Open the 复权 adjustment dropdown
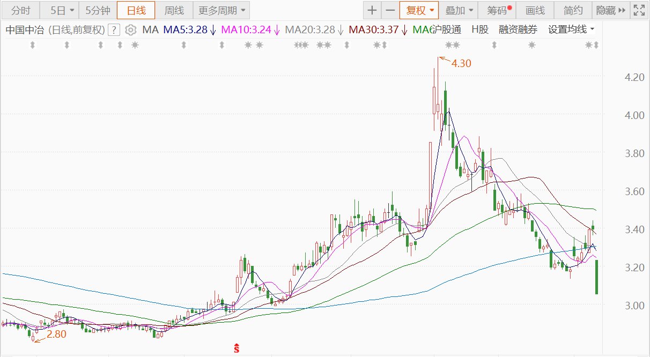The image size is (650, 357). [x=419, y=10]
